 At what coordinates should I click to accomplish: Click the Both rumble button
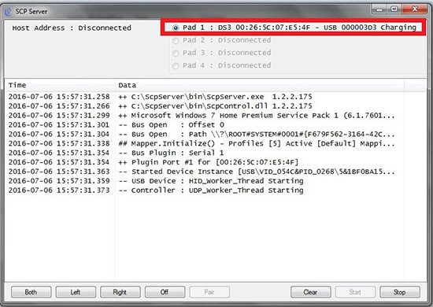click(31, 292)
